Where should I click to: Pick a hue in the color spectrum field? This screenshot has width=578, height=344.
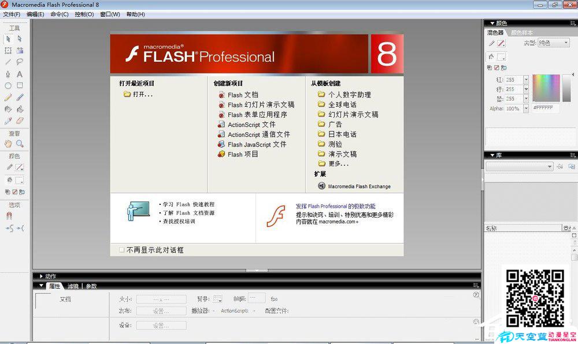(x=546, y=88)
